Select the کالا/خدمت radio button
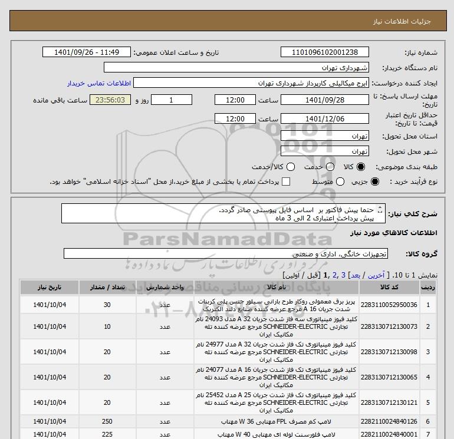This screenshot has height=439, width=454. [291, 167]
